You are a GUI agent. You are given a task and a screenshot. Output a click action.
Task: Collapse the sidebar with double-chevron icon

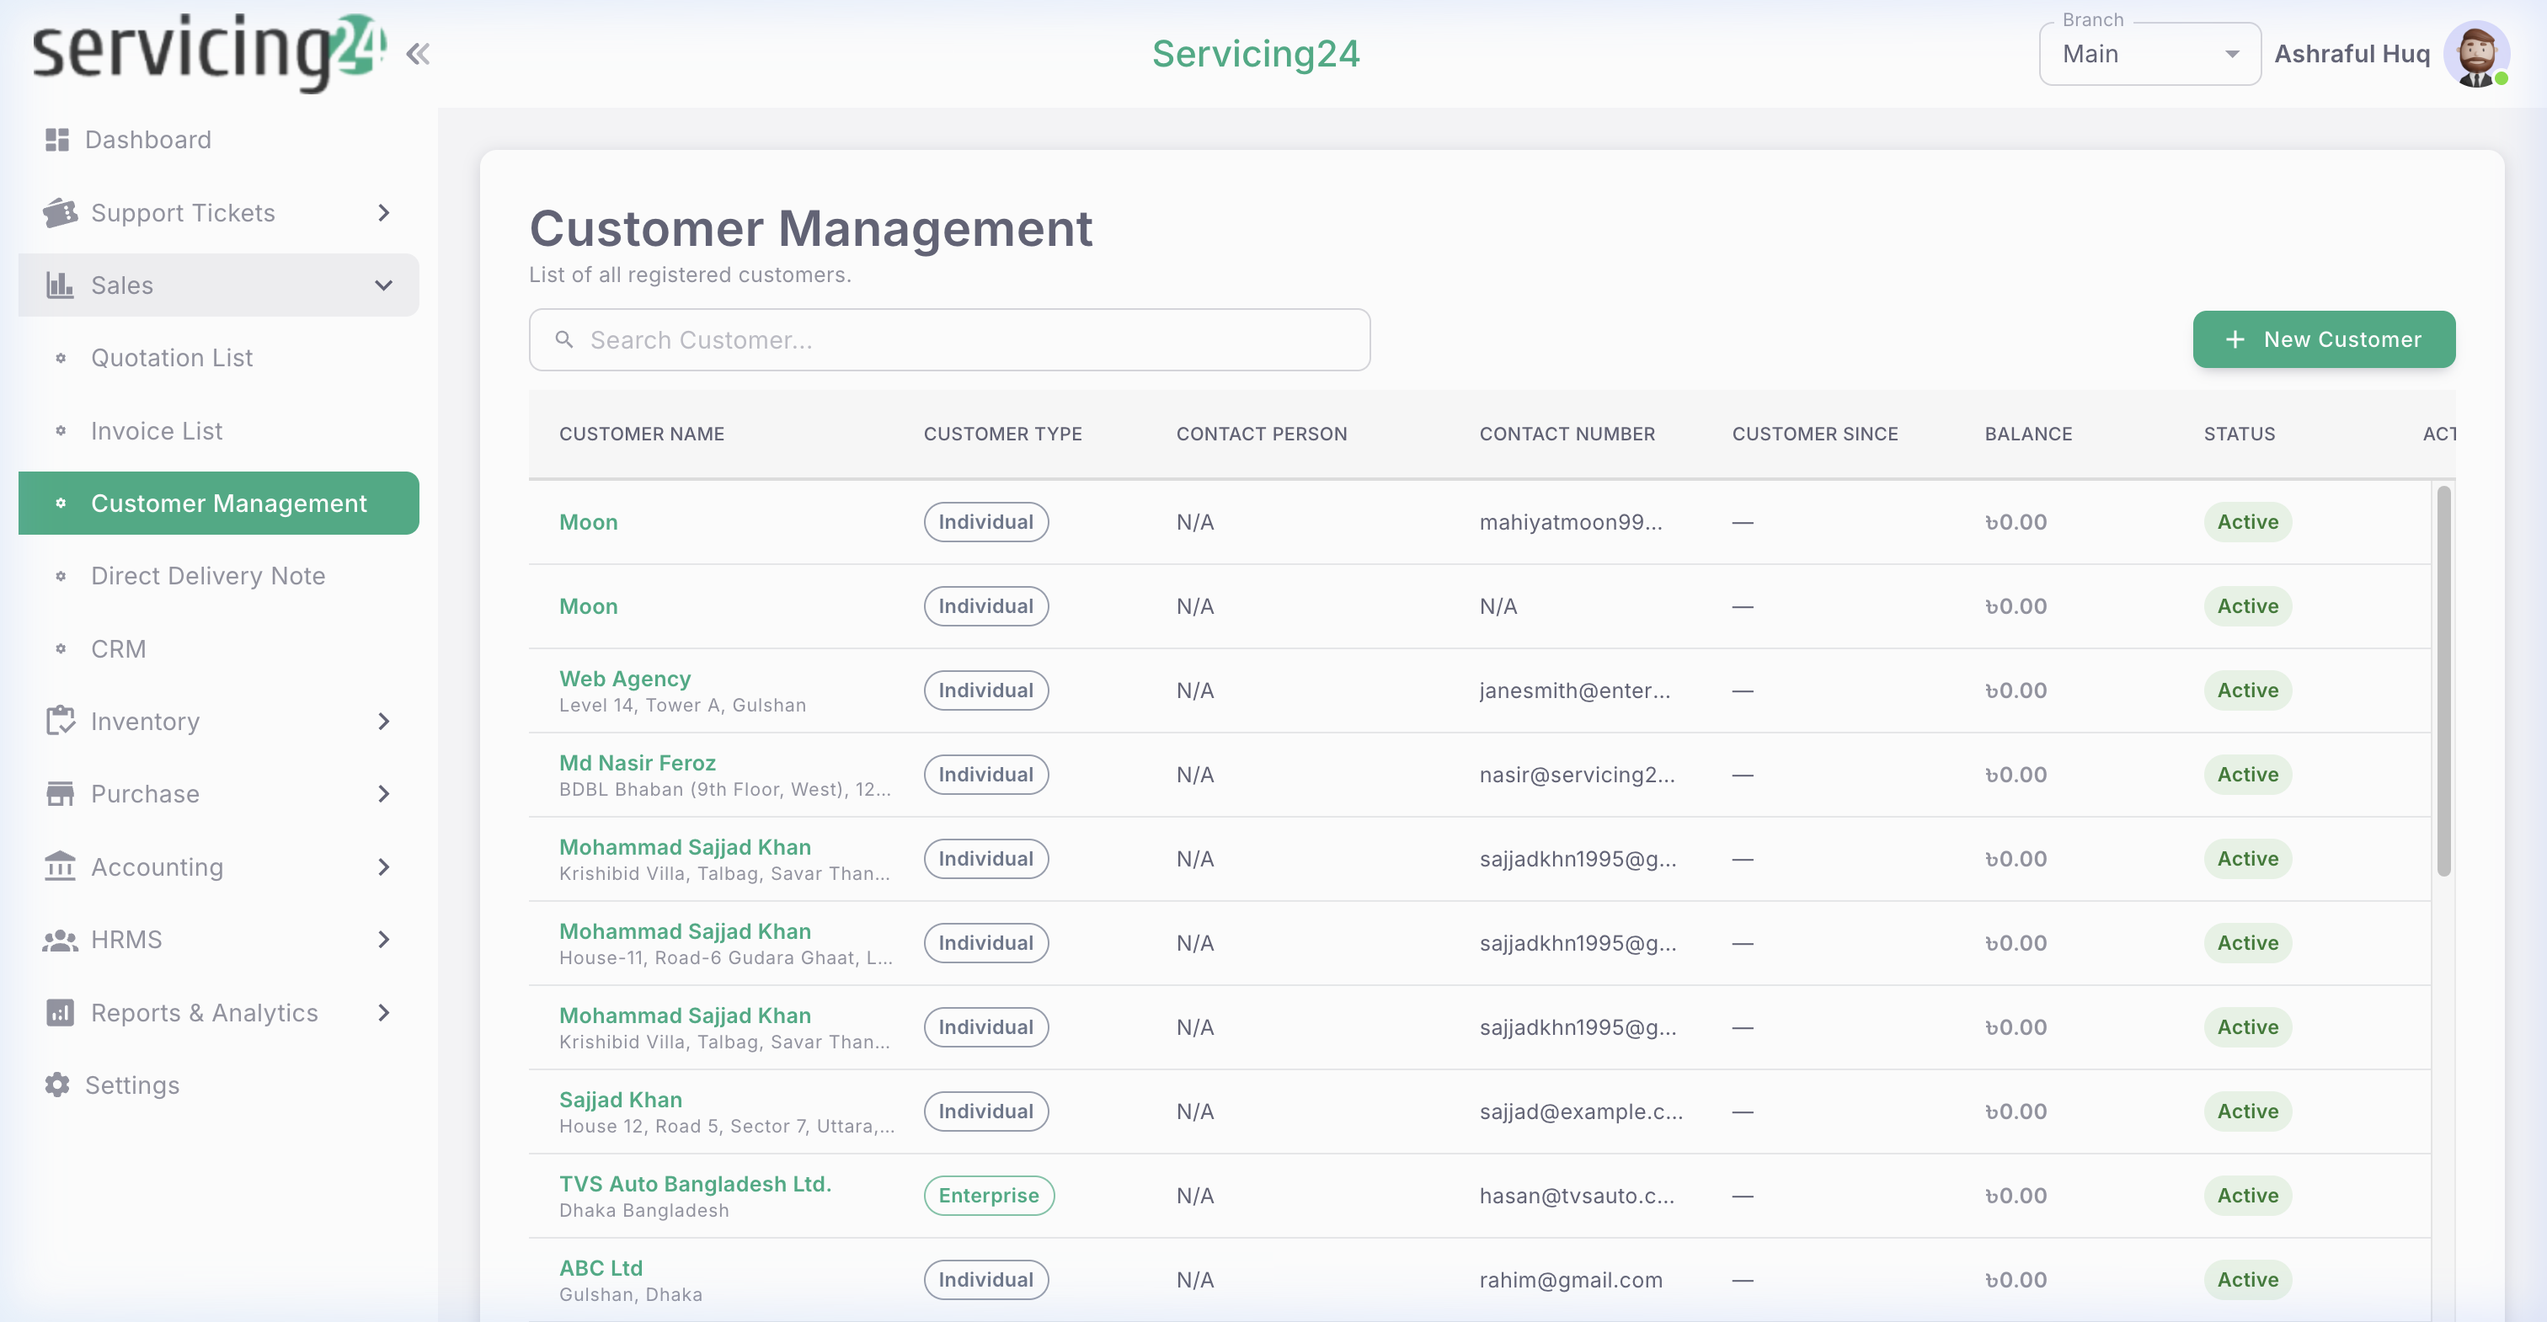tap(417, 53)
